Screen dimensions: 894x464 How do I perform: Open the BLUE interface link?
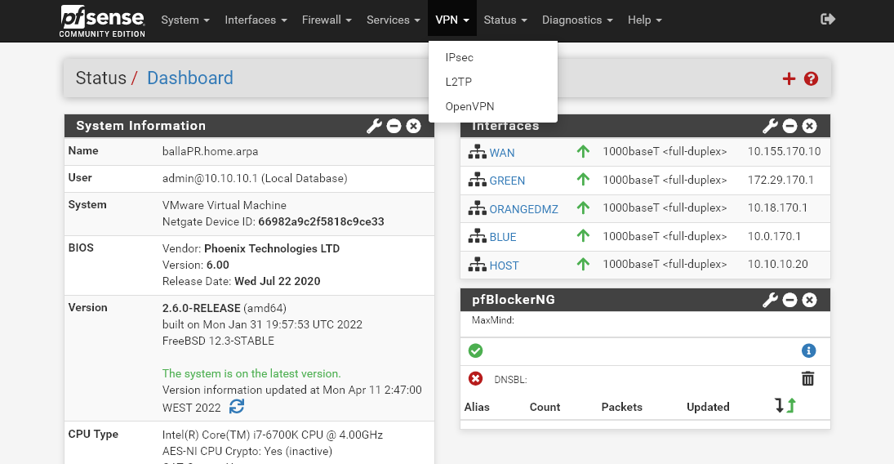(503, 238)
